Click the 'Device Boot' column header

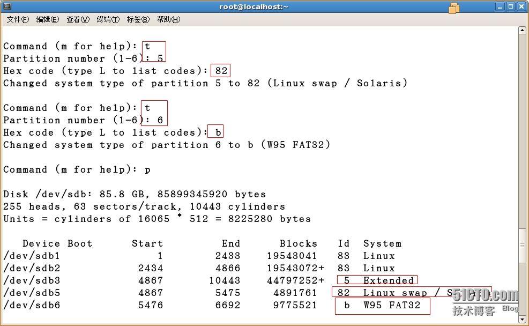click(57, 243)
